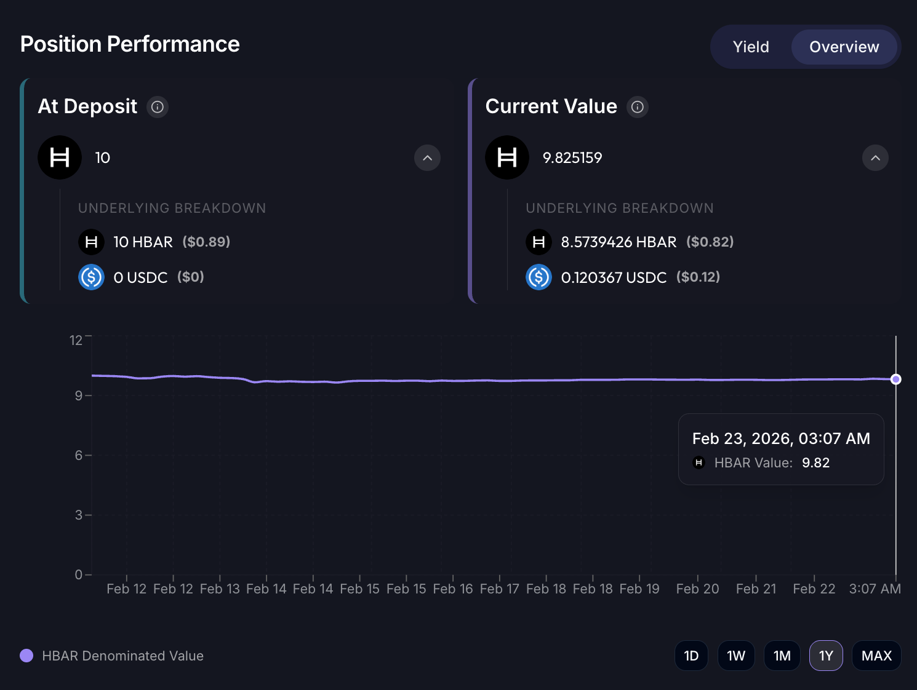
Task: Click the Current Value info icon
Action: point(638,107)
